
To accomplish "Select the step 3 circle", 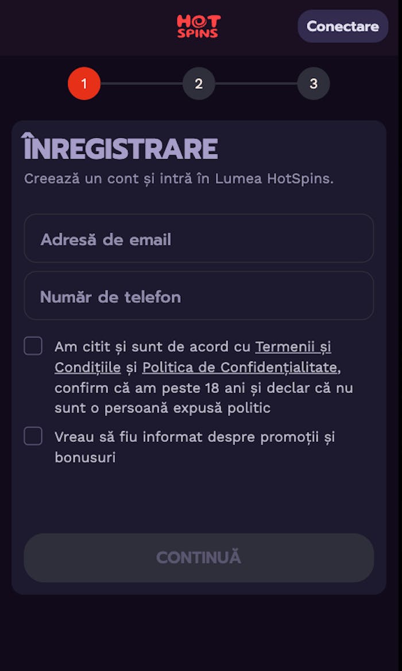I will pos(314,83).
